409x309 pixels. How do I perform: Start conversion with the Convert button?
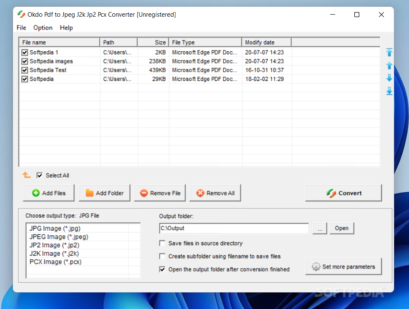(x=343, y=193)
